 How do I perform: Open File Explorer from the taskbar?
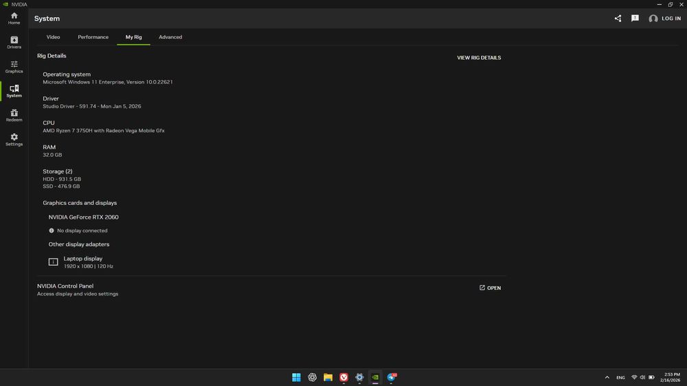pyautogui.click(x=328, y=377)
